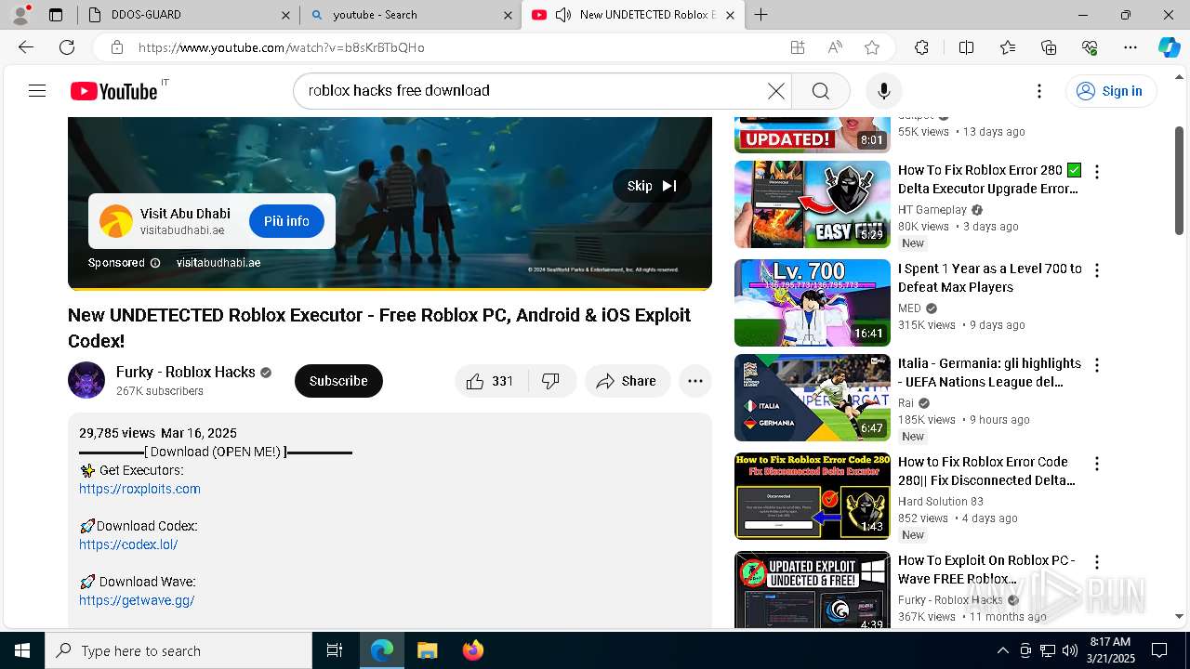Click the Sign in button
1190x669 pixels.
[1110, 91]
